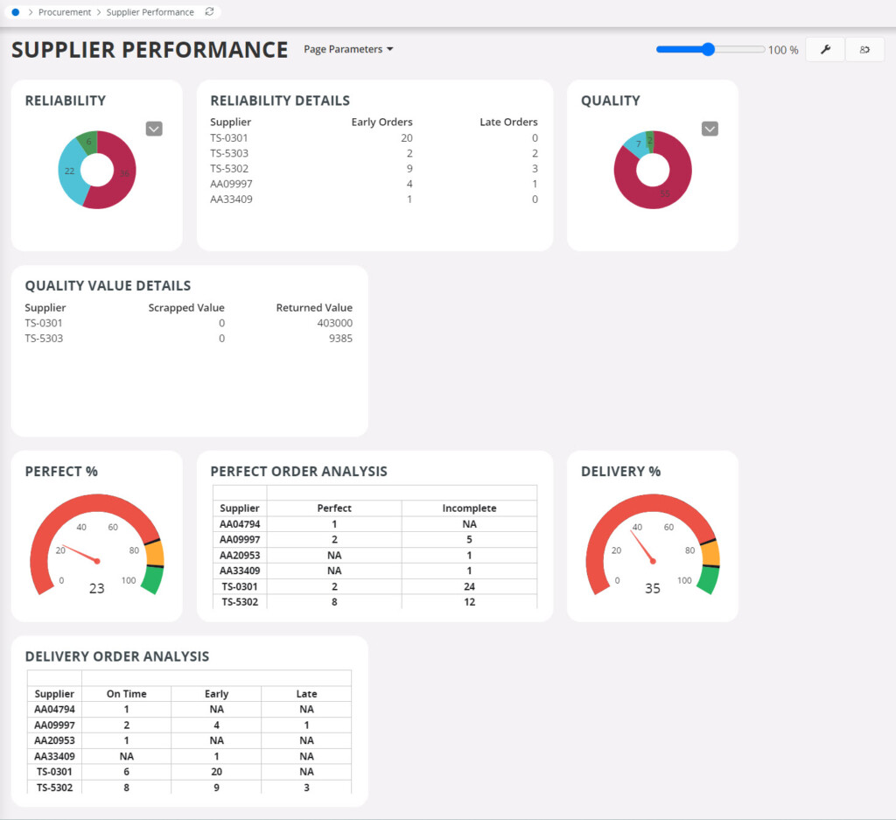
Task: Open Quality chart options arrow
Action: 710,129
